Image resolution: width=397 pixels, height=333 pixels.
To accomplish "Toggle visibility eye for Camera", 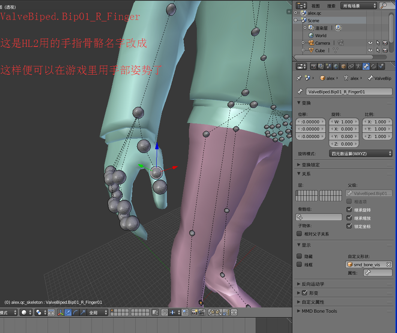I will click(x=370, y=43).
